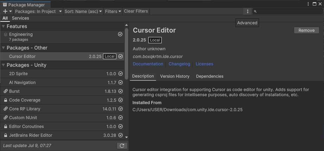Click the Editor Coroutines lock icon
The height and width of the screenshot is (151, 324).
[6, 126]
